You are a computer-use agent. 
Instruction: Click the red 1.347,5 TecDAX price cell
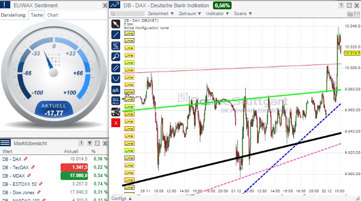[x=74, y=167]
